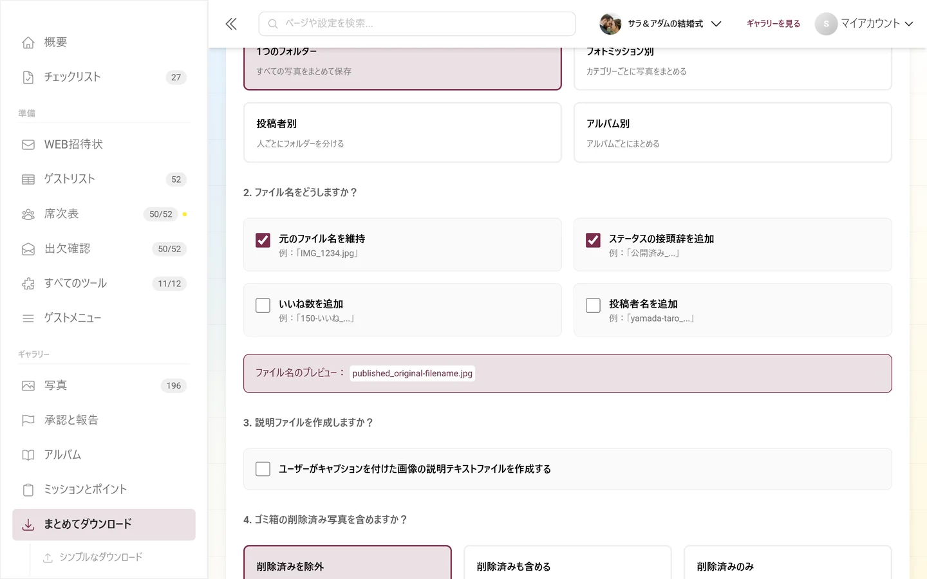This screenshot has height=579, width=927.
Task: Open 出欠確認 in the sidebar
Action: [104, 249]
